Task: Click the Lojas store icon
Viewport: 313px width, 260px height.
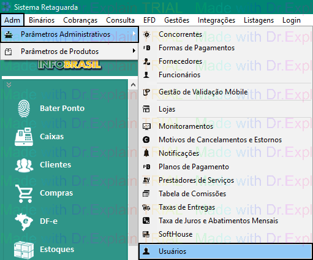Action: coord(146,109)
